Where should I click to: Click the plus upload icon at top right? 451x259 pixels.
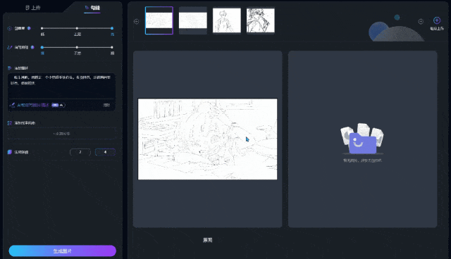[x=437, y=20]
